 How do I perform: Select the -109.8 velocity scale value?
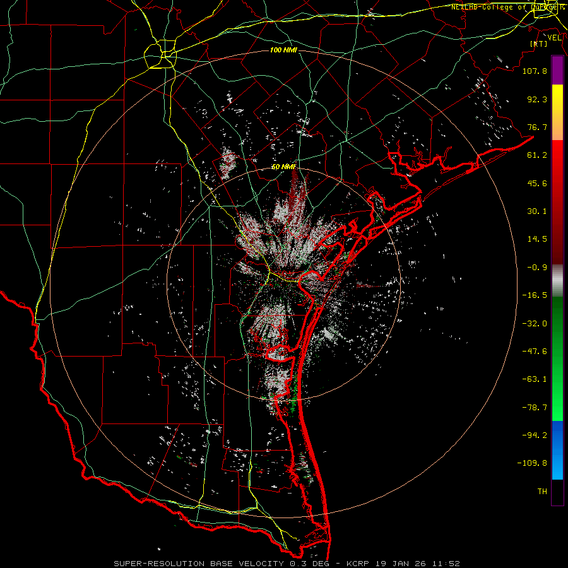(532, 463)
